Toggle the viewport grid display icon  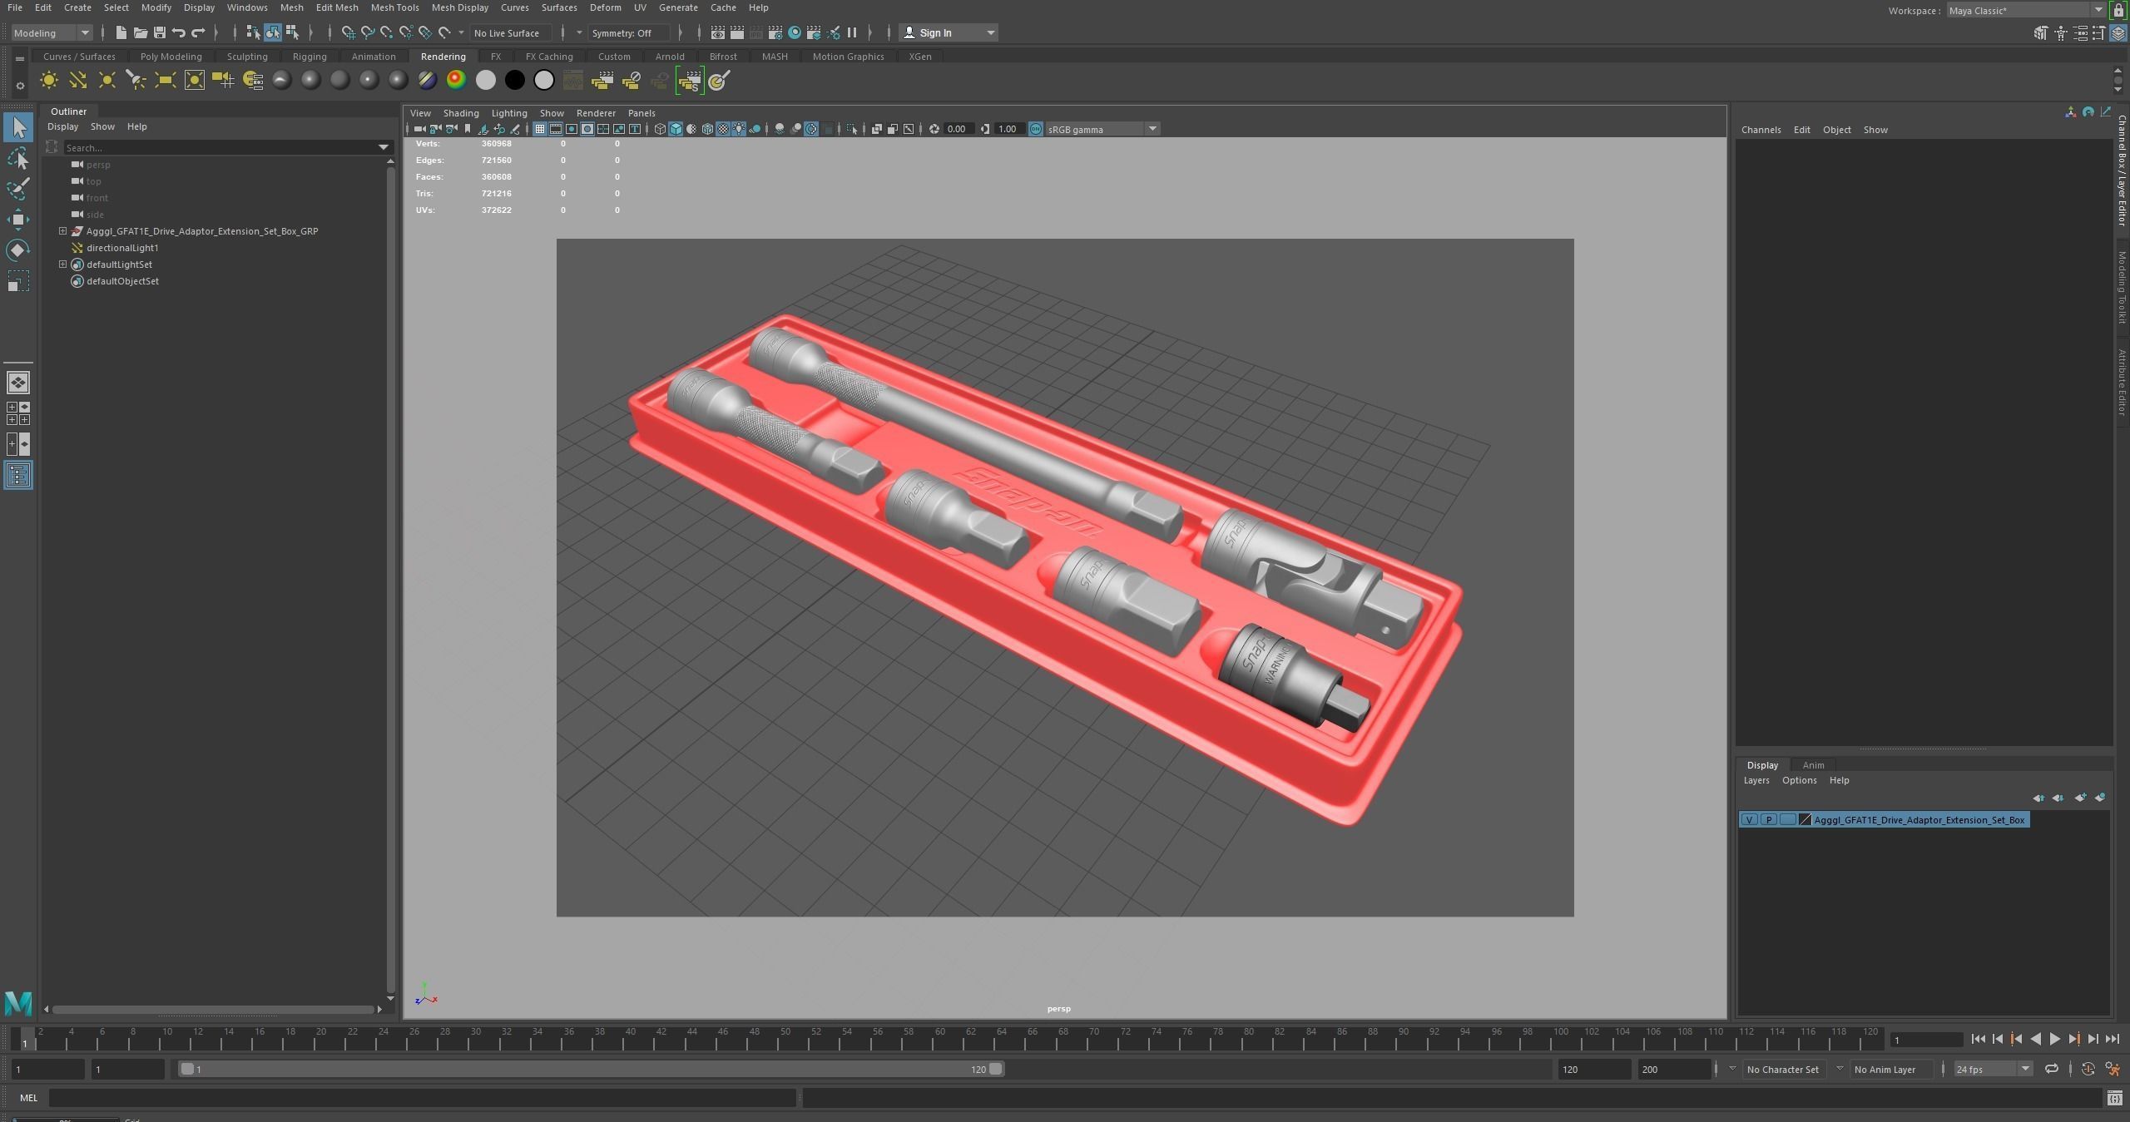540,129
